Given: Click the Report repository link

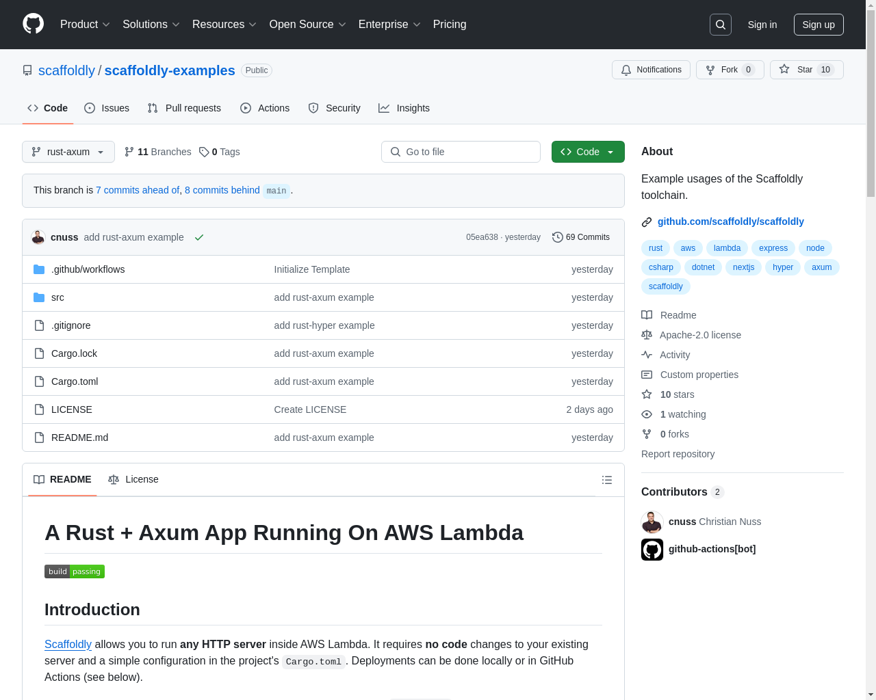Looking at the screenshot, I should [678, 454].
